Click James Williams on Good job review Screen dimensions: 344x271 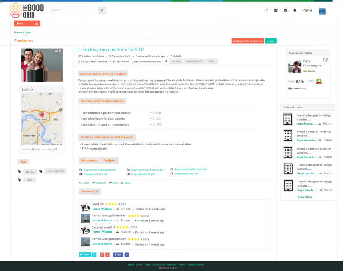pyautogui.click(x=102, y=209)
